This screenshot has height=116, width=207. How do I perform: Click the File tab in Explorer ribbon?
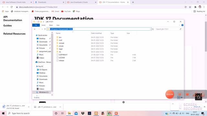36,25
